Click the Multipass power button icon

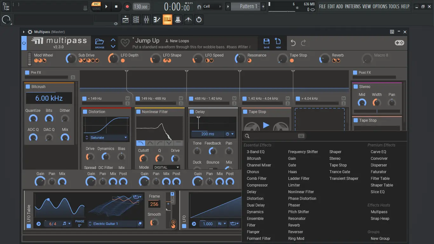pyautogui.click(x=24, y=43)
